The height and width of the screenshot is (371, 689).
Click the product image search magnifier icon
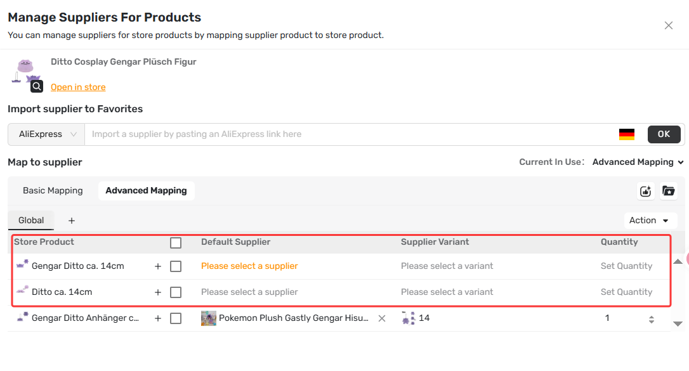click(36, 86)
